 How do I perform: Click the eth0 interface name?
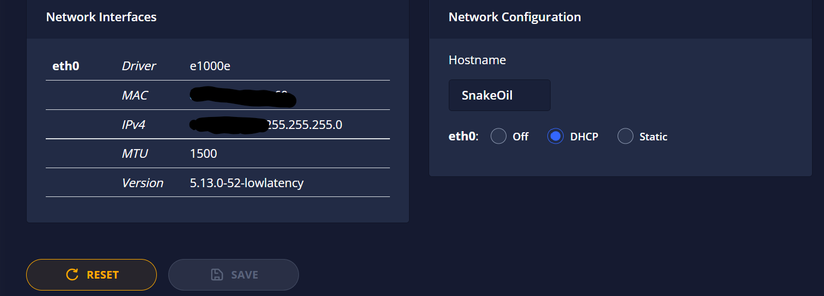[x=66, y=66]
